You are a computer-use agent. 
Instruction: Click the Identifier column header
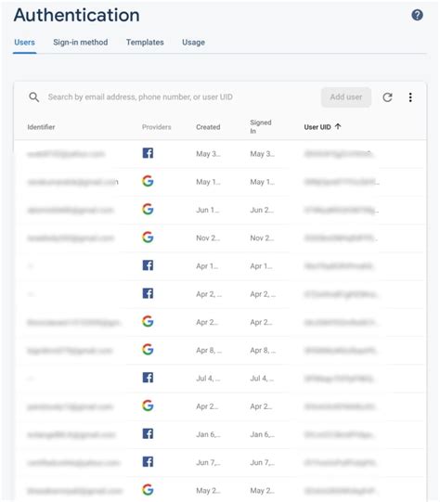pos(41,127)
